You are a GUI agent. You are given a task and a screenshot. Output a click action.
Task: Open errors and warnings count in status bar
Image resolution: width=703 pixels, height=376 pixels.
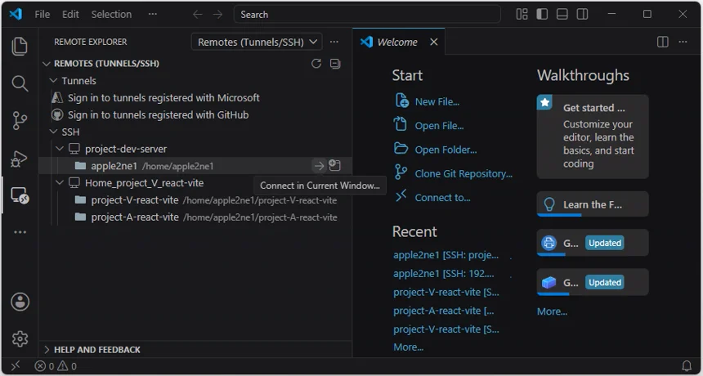pos(56,366)
